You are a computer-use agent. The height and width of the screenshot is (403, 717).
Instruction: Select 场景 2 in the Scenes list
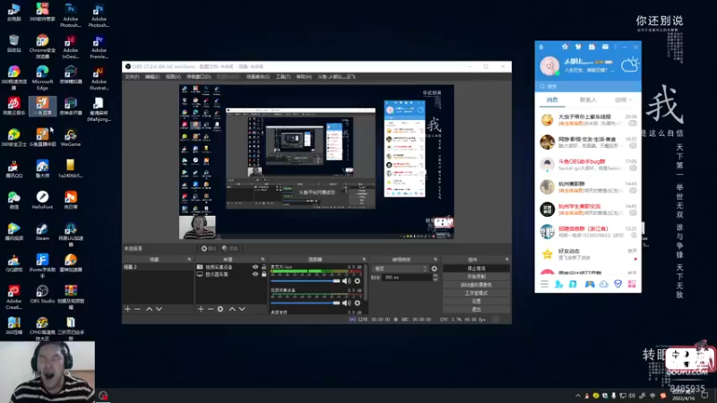click(x=158, y=267)
